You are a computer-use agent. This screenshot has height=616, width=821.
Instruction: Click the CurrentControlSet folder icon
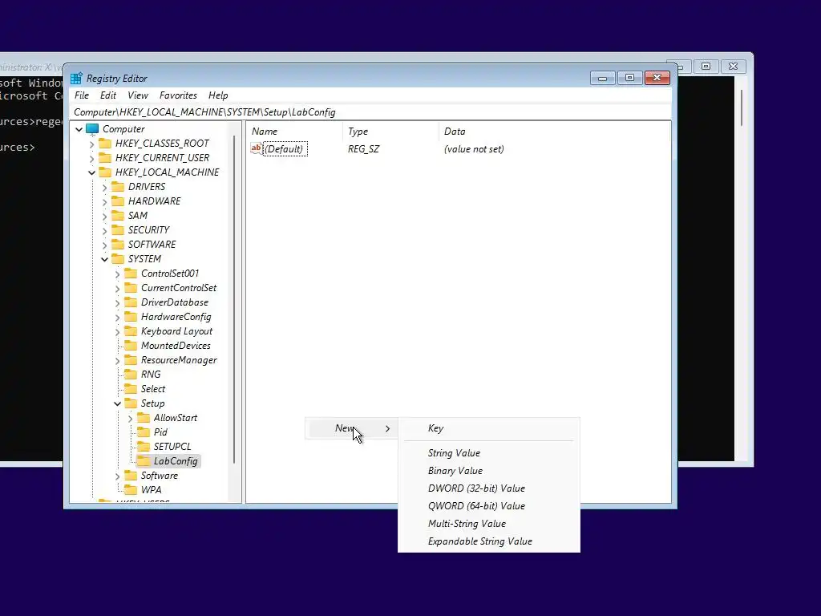click(x=131, y=288)
